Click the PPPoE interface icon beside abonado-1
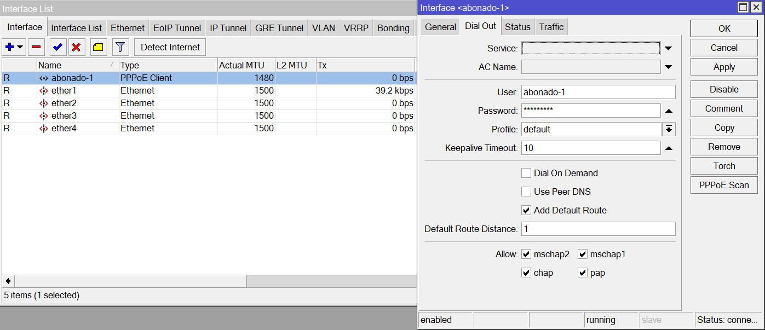Viewport: 765px width, 330px height. tap(43, 78)
